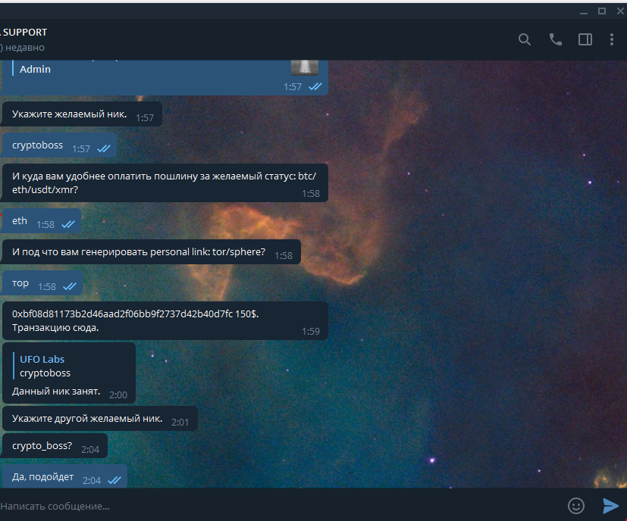This screenshot has width=627, height=521.
Task: Toggle the side panel icon
Action: 585,39
